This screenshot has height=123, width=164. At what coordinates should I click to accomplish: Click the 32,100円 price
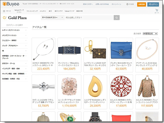click(95, 69)
